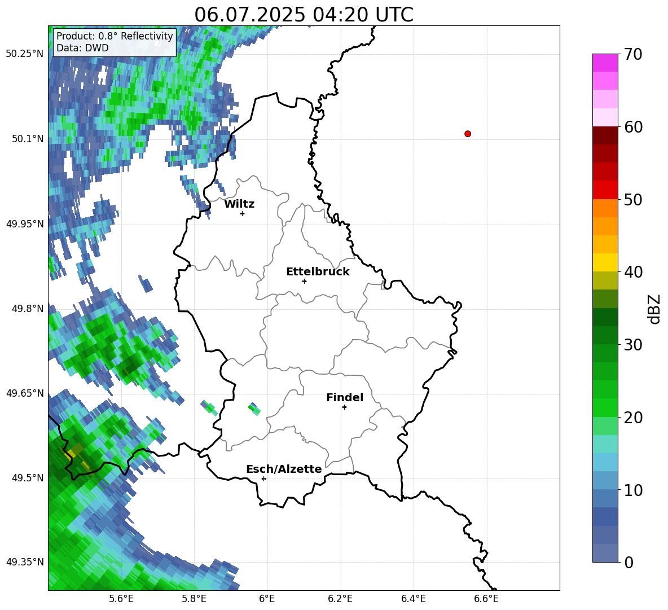Select the Esch/Alzette city label
This screenshot has height=610, width=668.
point(284,469)
